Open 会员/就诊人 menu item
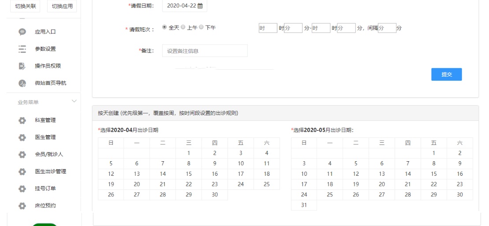The image size is (489, 226). [49, 154]
